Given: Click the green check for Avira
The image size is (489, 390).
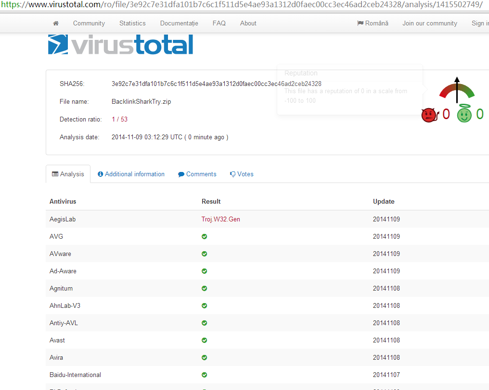Looking at the screenshot, I should tap(204, 357).
